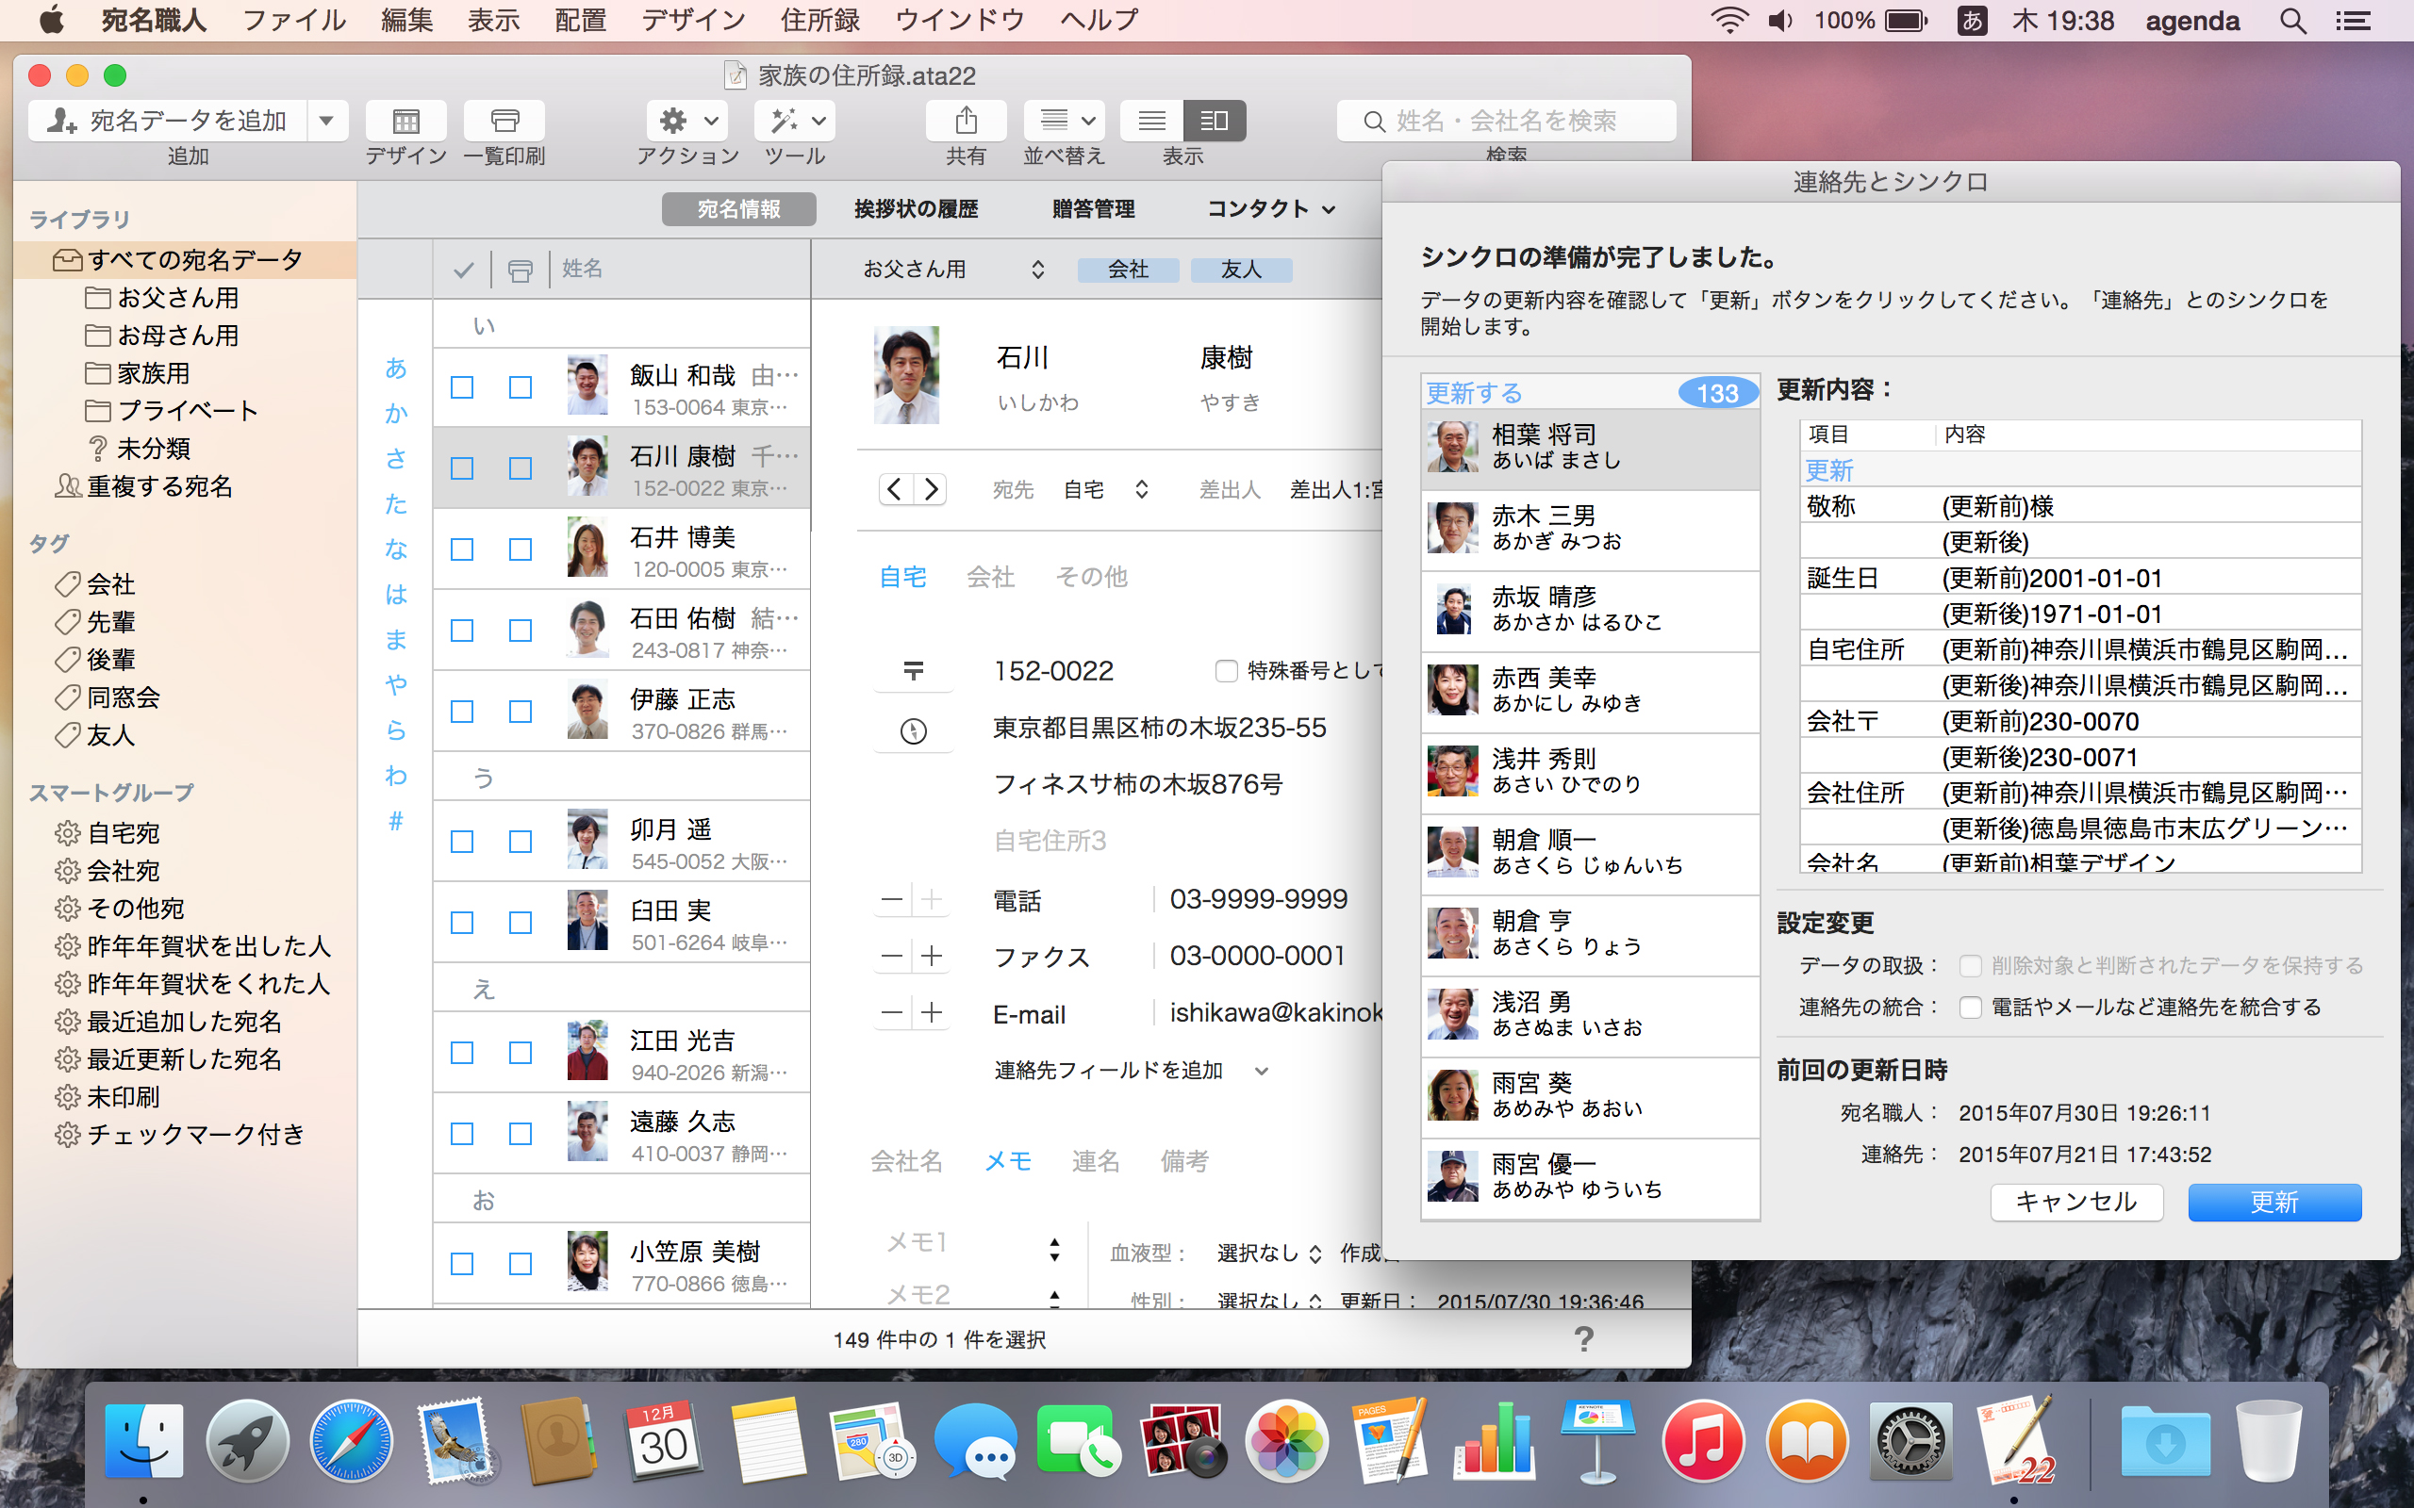The width and height of the screenshot is (2414, 1508).
Task: Open the Safari icon in the Dock
Action: point(351,1442)
